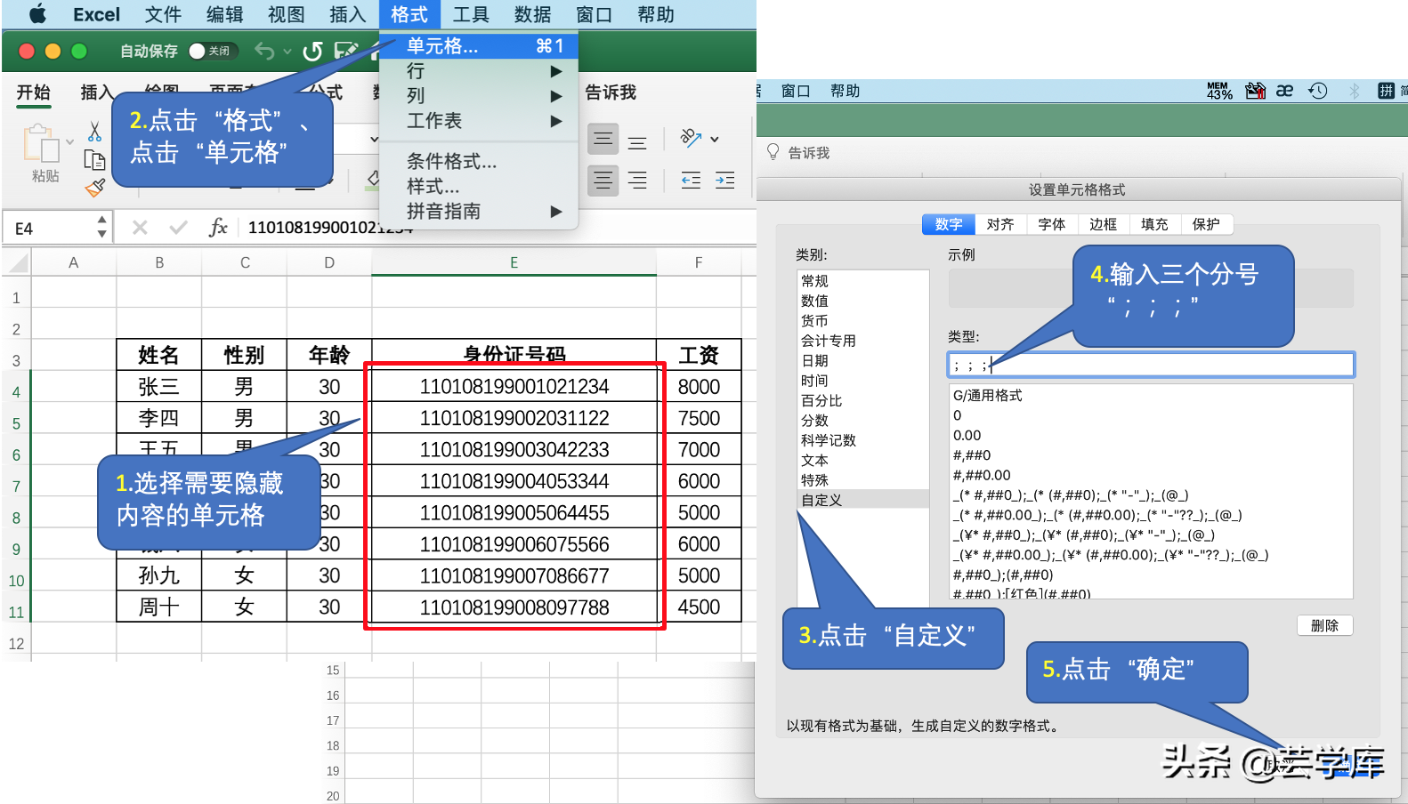The width and height of the screenshot is (1408, 804).
Task: Choose 单元格... from the 格式 menu
Action: [x=479, y=46]
